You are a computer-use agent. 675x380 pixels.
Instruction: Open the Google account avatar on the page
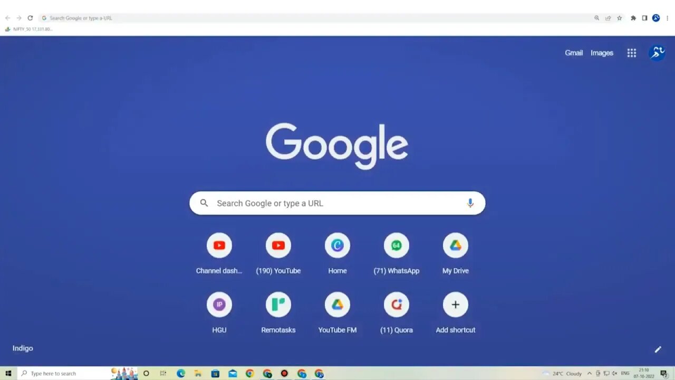(x=657, y=52)
